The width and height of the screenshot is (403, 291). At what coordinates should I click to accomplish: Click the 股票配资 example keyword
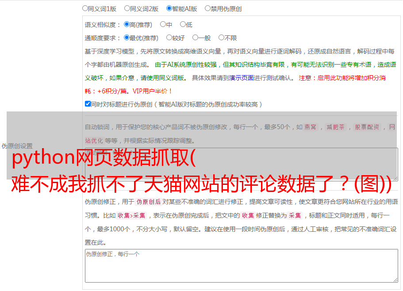367,127
